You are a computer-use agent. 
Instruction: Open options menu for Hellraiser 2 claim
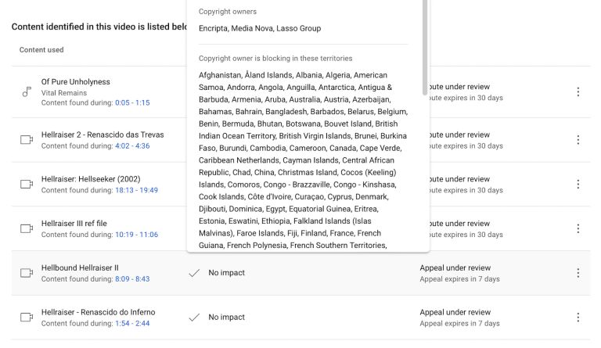tap(578, 140)
